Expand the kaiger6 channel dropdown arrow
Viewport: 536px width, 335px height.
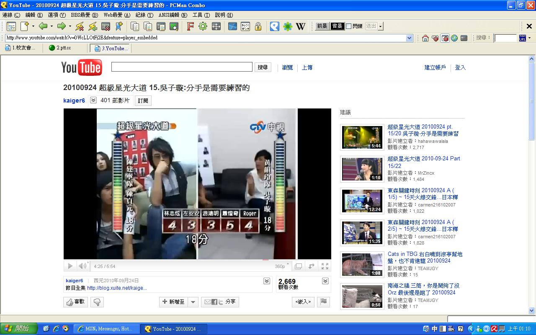pos(93,100)
